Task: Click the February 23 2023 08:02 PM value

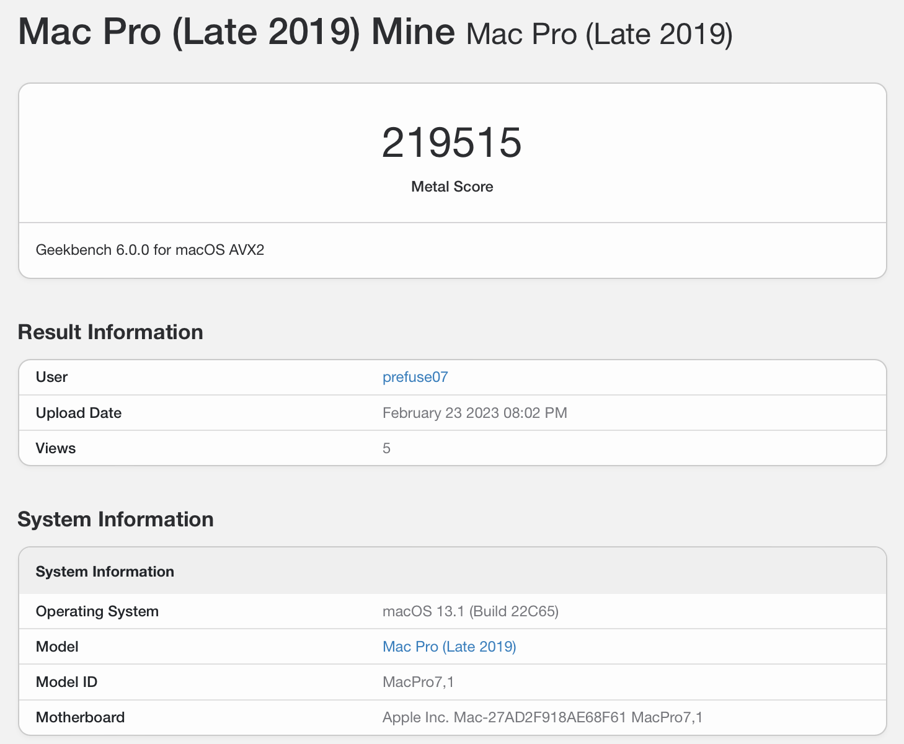Action: click(x=475, y=413)
